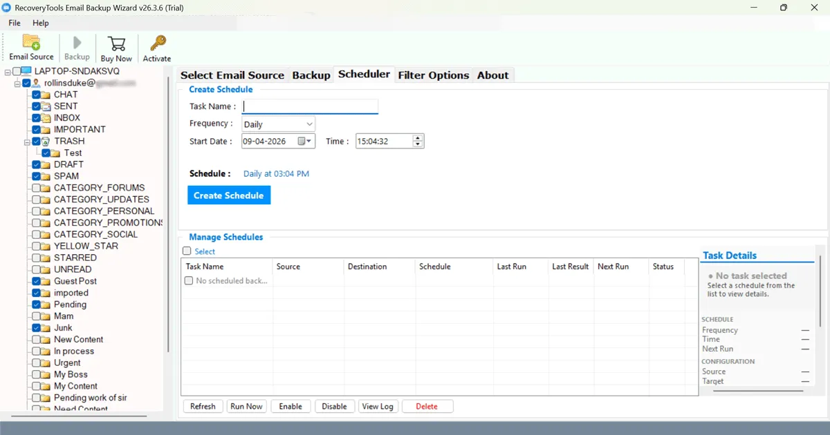Click the red Delete button
The height and width of the screenshot is (435, 830).
tap(427, 407)
